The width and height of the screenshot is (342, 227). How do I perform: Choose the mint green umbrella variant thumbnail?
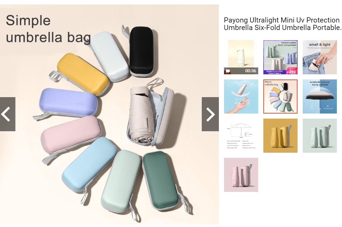tap(320, 136)
